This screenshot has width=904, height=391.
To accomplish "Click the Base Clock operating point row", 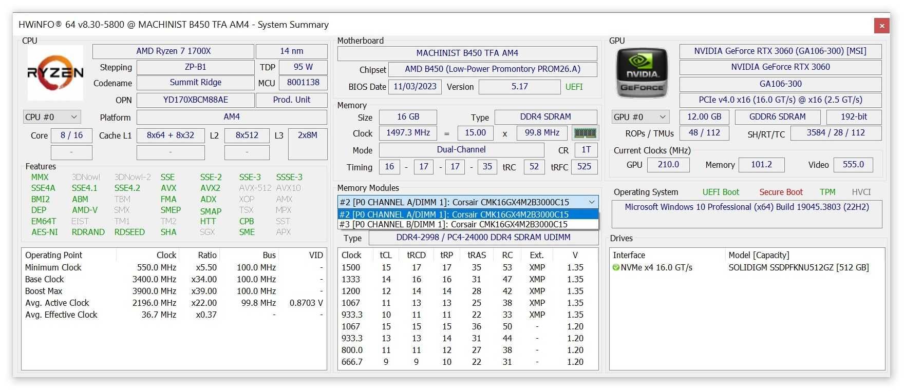I will pos(174,279).
